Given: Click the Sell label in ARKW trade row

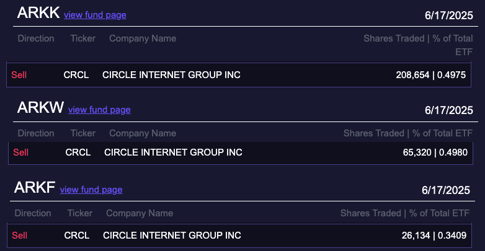Looking at the screenshot, I should tap(20, 152).
